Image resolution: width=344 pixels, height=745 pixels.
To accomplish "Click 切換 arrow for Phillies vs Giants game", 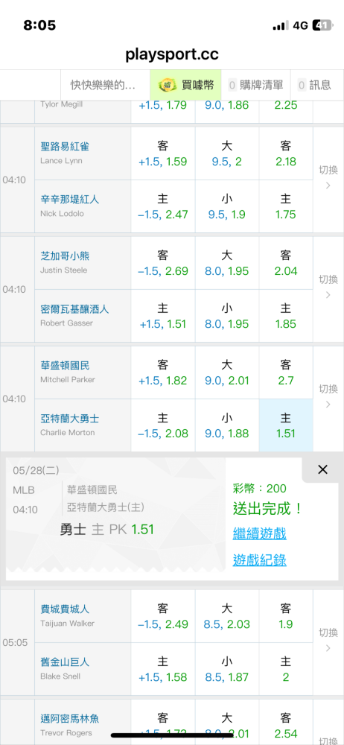I will 328,640.
